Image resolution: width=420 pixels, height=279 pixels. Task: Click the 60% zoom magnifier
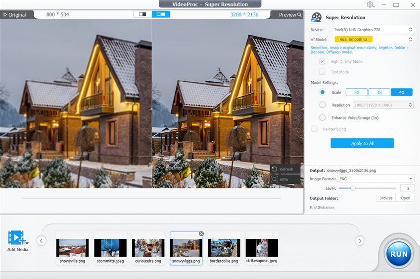tap(275, 179)
